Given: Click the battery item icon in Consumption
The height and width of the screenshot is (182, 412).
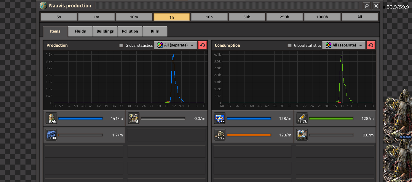Looking at the screenshot, I should click(x=302, y=118).
